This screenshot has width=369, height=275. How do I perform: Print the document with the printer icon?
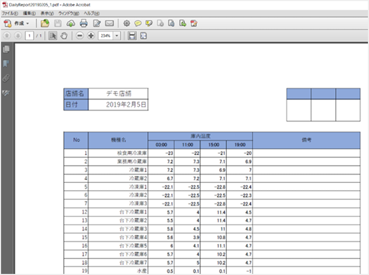pyautogui.click(x=84, y=23)
